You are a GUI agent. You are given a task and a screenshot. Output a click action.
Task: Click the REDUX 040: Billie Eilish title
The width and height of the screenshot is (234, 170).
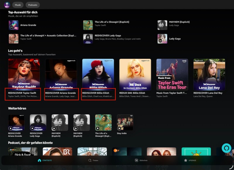point(132,93)
